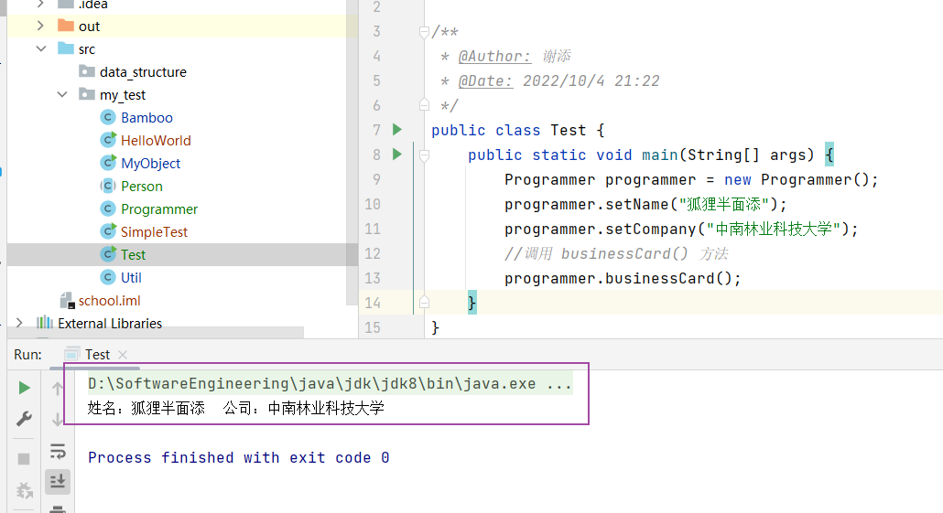Open the MyObject class
The width and height of the screenshot is (943, 513).
150,164
